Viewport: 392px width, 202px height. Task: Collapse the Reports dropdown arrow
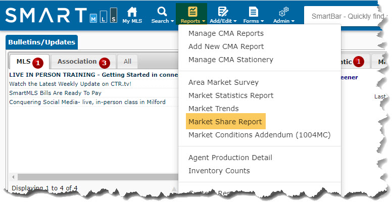coord(204,21)
